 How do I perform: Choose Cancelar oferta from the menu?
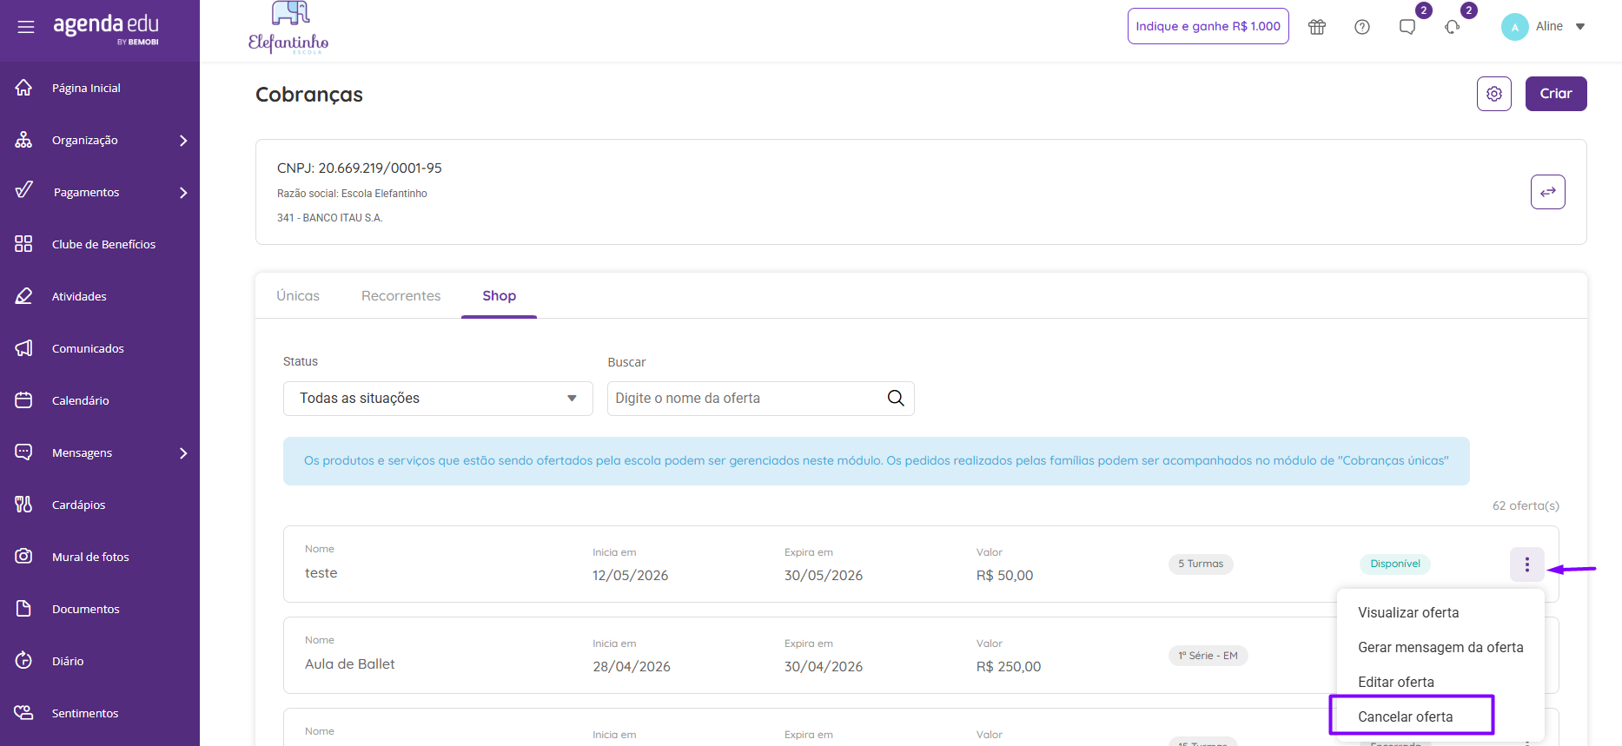pos(1406,717)
